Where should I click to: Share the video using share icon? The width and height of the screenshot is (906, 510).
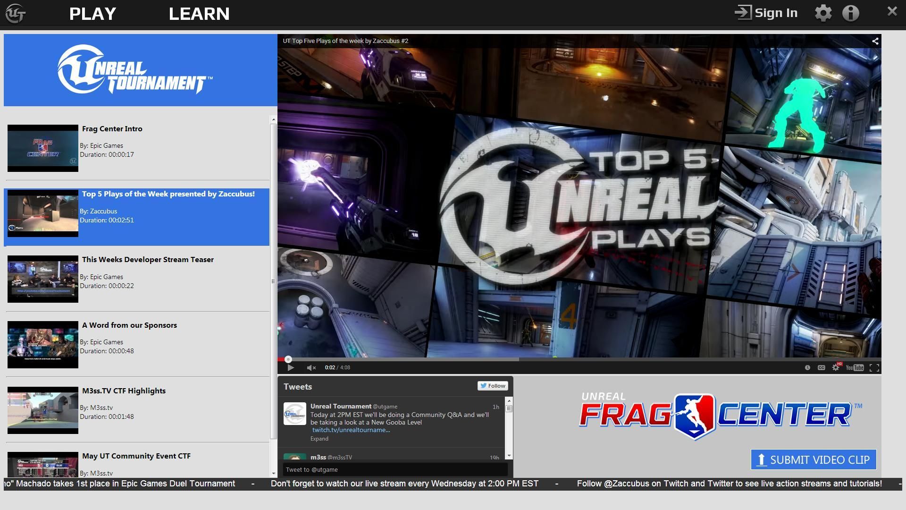(875, 41)
